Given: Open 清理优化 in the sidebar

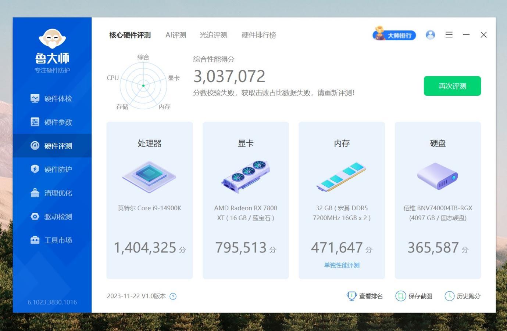Looking at the screenshot, I should click(x=52, y=193).
